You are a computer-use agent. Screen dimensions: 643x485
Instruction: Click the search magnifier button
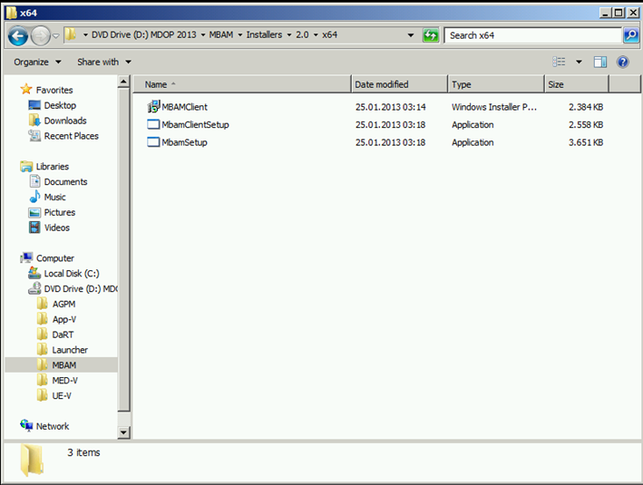point(631,35)
